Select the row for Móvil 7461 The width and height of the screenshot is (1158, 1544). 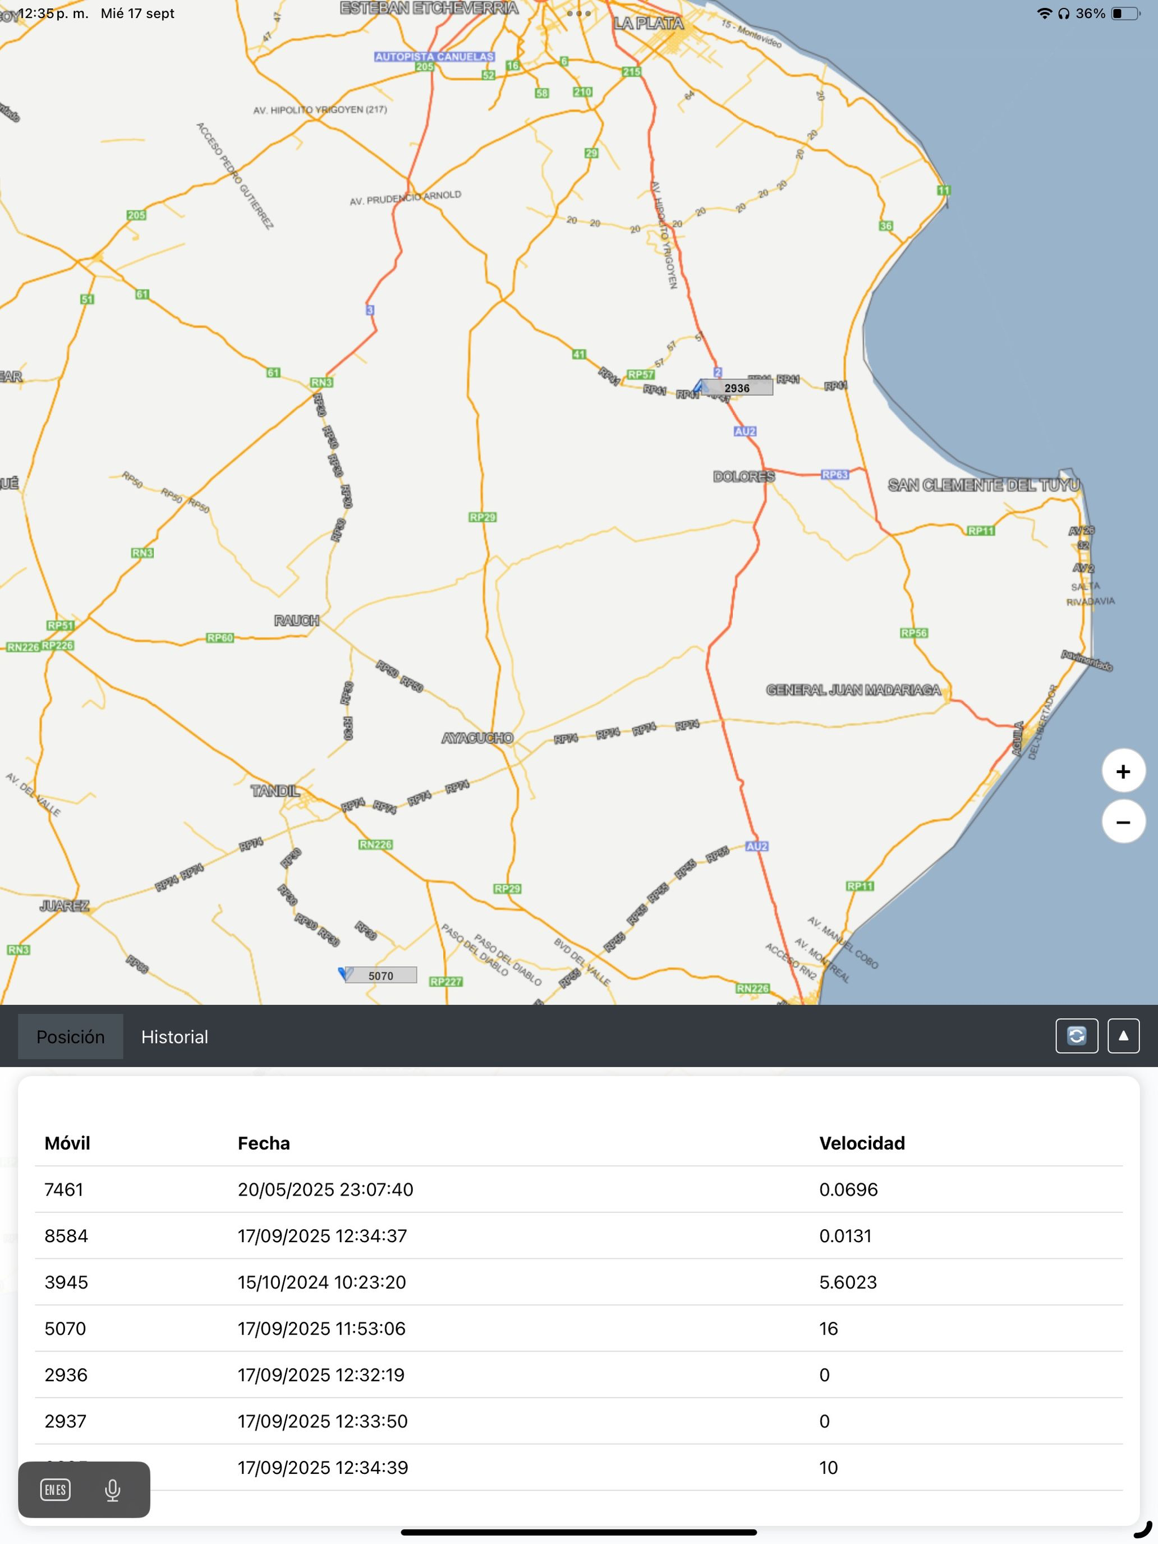coord(578,1189)
